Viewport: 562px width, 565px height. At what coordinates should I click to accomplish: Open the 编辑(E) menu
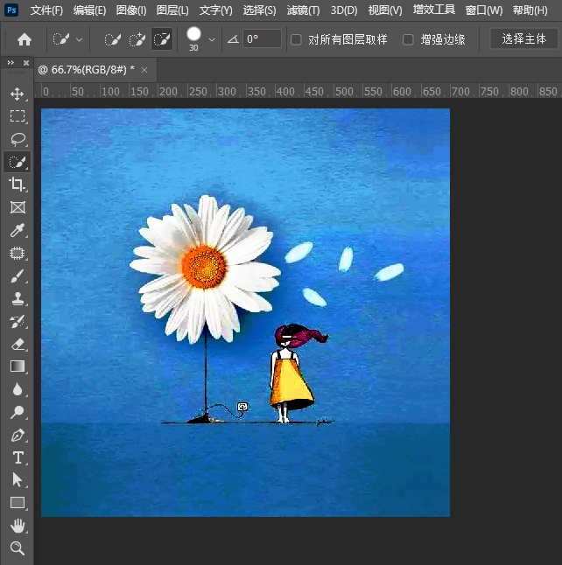tap(89, 10)
